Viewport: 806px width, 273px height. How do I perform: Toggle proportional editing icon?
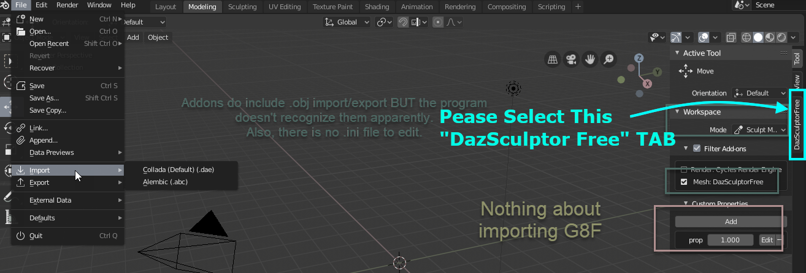437,22
